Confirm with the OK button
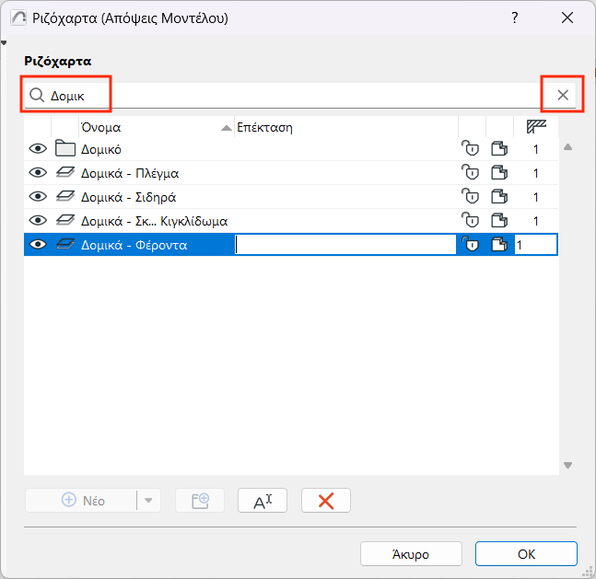Viewport: 596px width, 579px height. 526,554
